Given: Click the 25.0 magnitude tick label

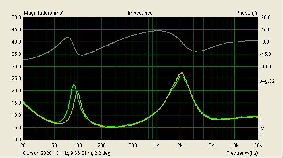Looking at the screenshot, I should click(x=16, y=78).
